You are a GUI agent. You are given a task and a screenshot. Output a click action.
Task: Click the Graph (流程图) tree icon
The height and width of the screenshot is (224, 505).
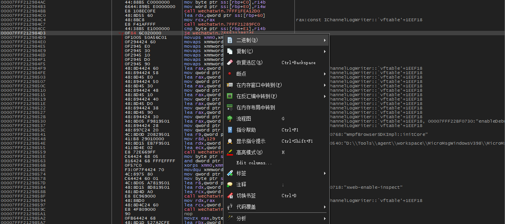coord(230,119)
